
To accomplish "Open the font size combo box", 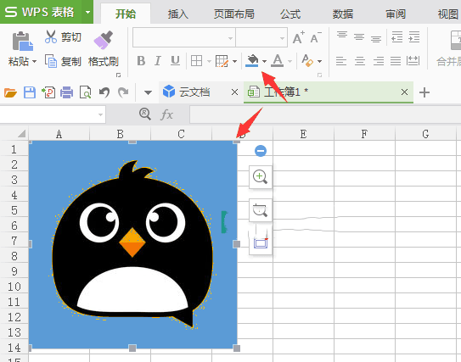I will click(261, 37).
